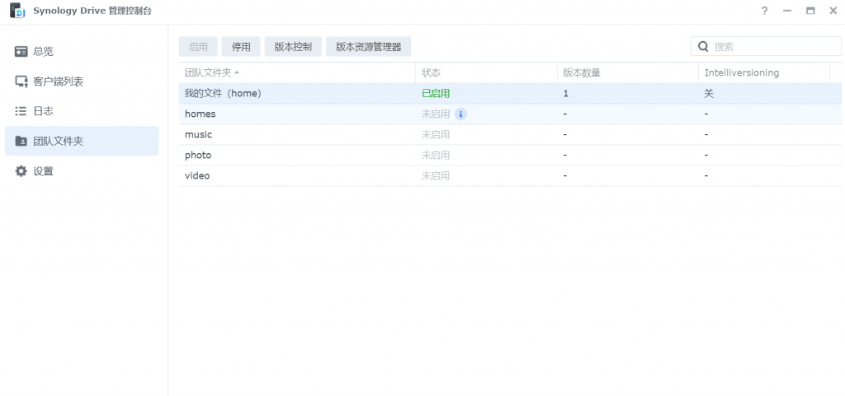This screenshot has width=845, height=396.
Task: Click the greyed-out 启用 enable button
Action: coord(198,47)
